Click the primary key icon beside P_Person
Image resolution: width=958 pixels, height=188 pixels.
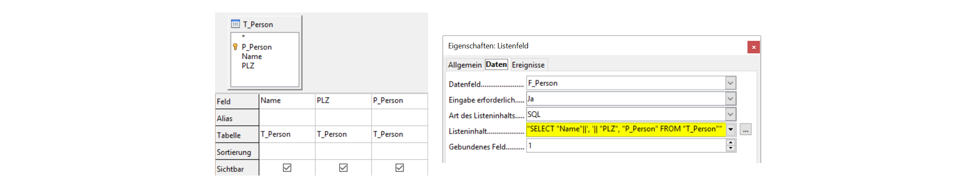[x=235, y=47]
